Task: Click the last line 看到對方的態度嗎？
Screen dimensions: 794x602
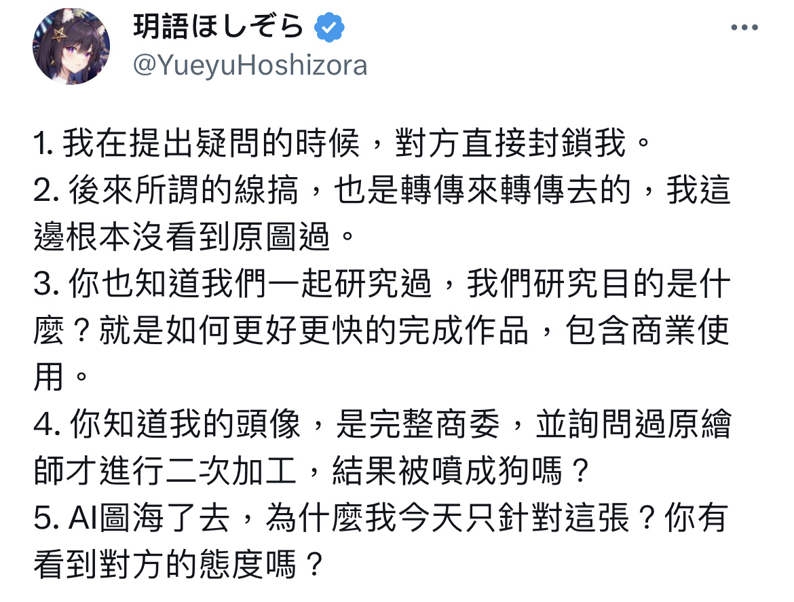Action: click(x=178, y=565)
